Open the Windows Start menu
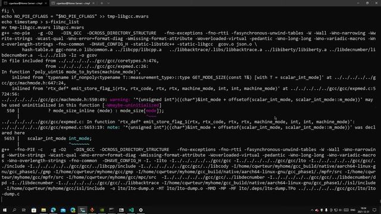The width and height of the screenshot is (381, 214). coord(5,210)
